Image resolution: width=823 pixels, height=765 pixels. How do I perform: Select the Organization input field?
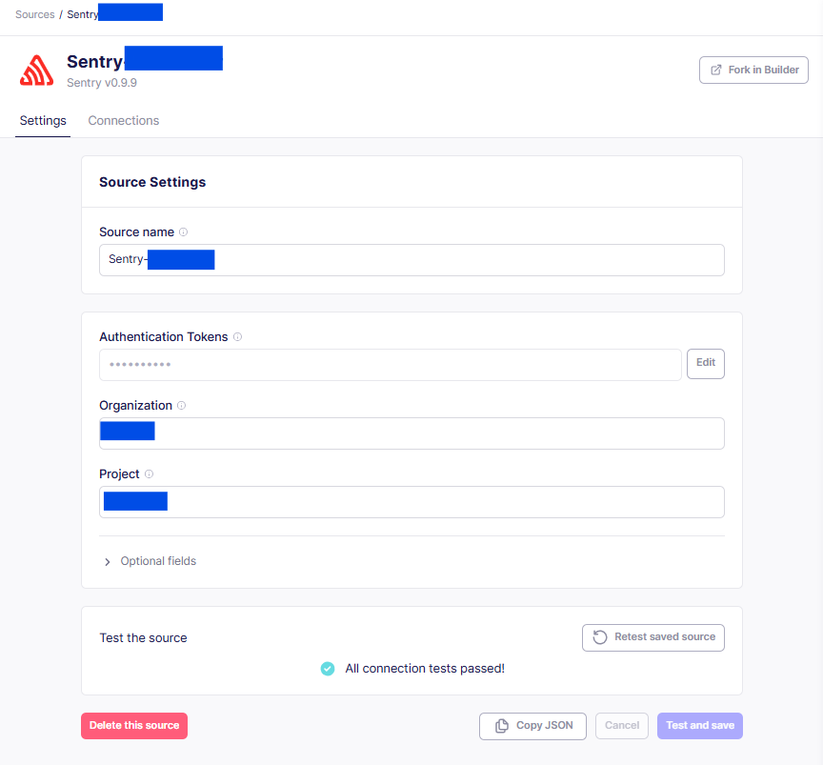click(x=411, y=433)
